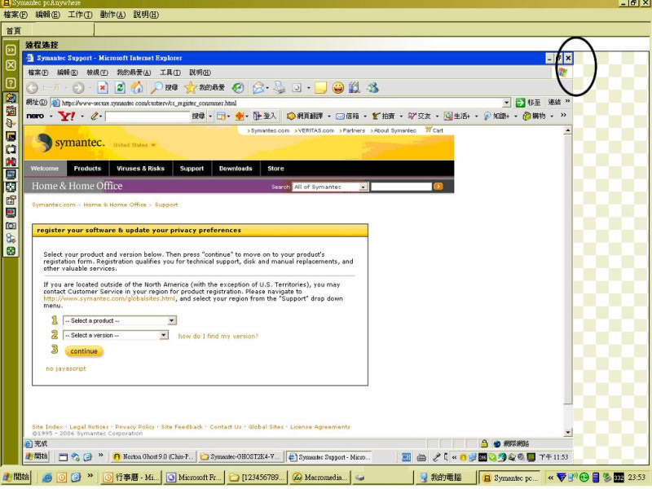Image resolution: width=652 pixels, height=489 pixels.
Task: Click the green bottom icon in pcAnywhere sidebar
Action: [x=11, y=251]
